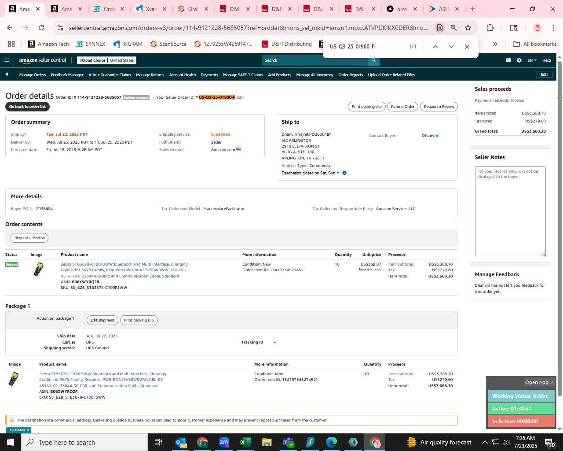Open the Feedback Manager menu item
The image size is (563, 451).
point(67,75)
